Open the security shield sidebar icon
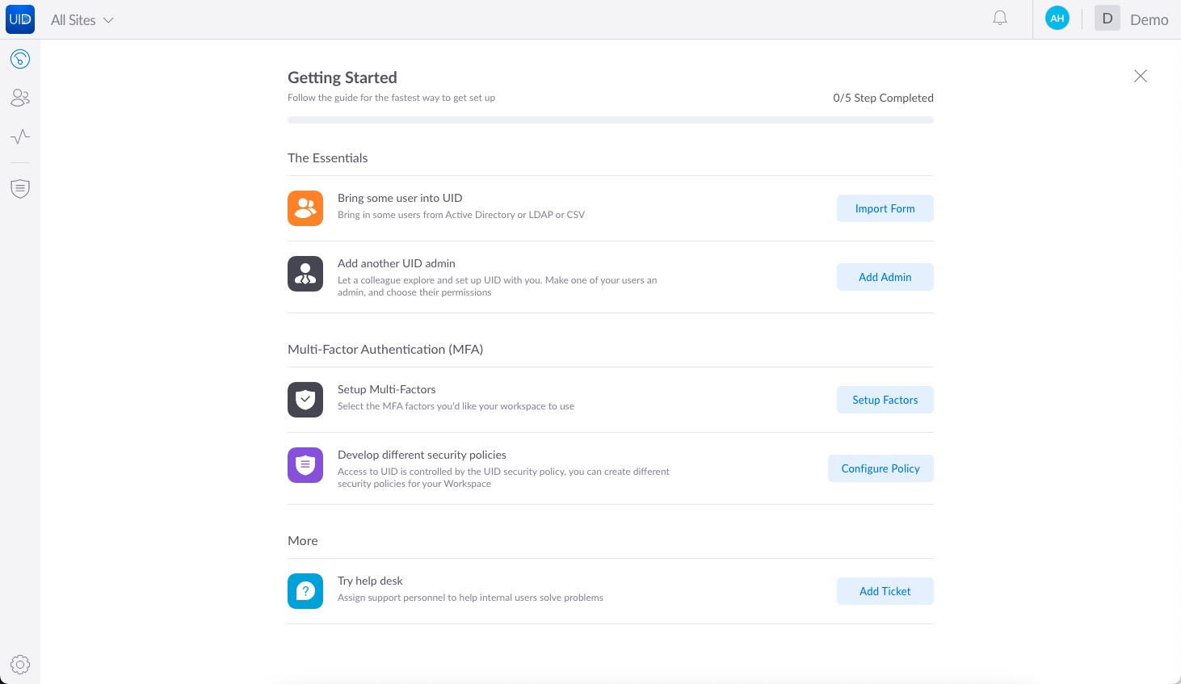The height and width of the screenshot is (684, 1181). [x=20, y=188]
